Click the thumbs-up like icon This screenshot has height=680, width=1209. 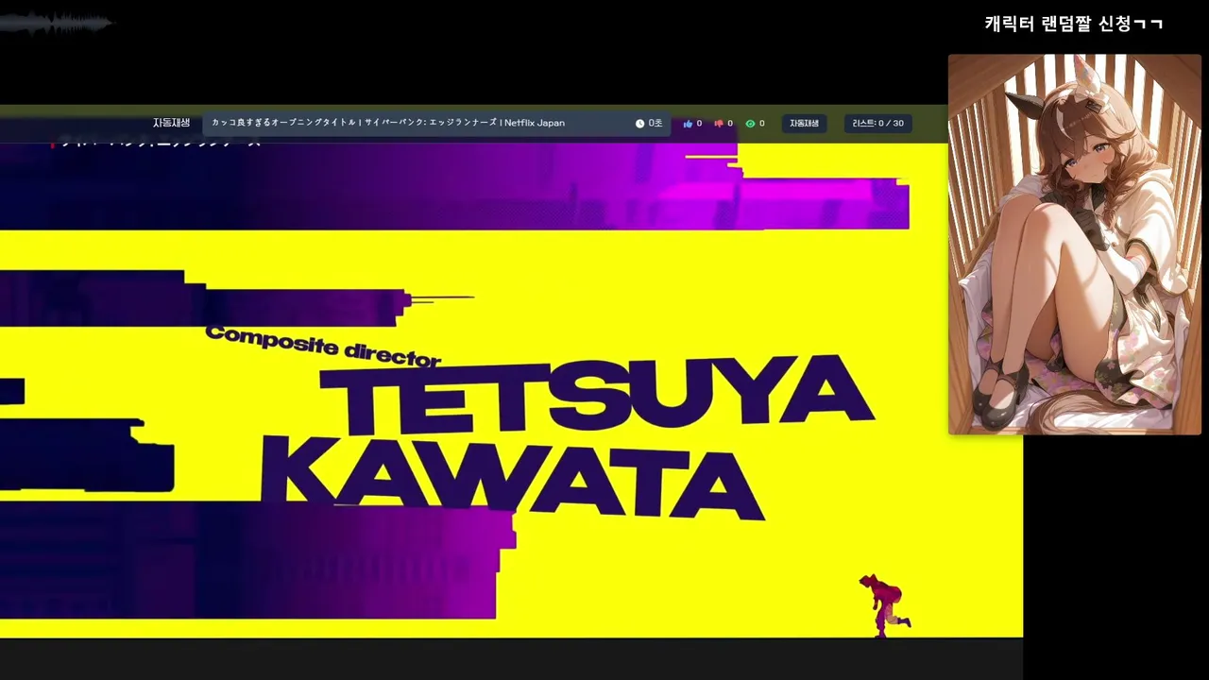pyautogui.click(x=688, y=124)
